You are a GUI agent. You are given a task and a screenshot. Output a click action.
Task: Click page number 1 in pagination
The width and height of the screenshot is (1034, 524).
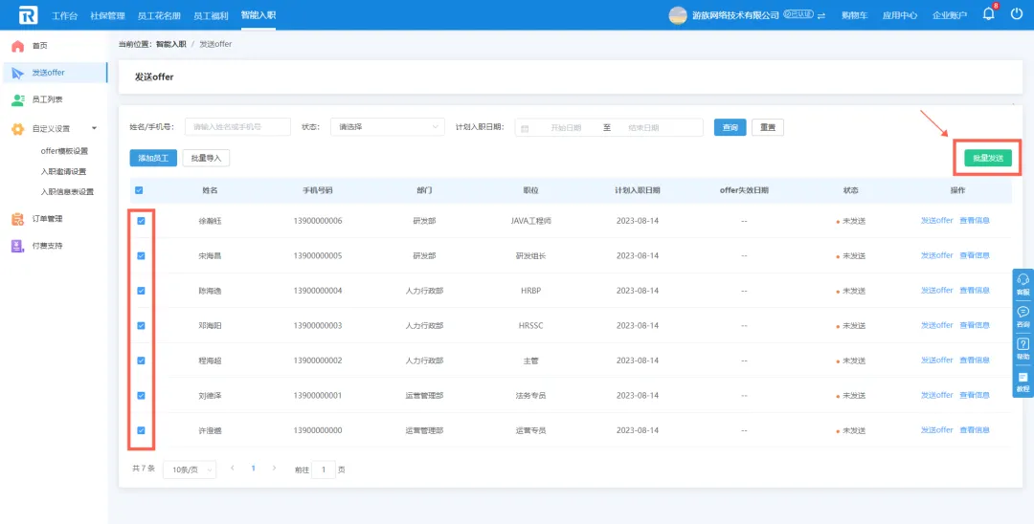tap(253, 469)
